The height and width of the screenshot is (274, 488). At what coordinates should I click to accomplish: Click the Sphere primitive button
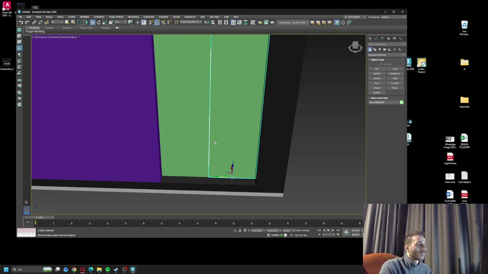pos(377,73)
